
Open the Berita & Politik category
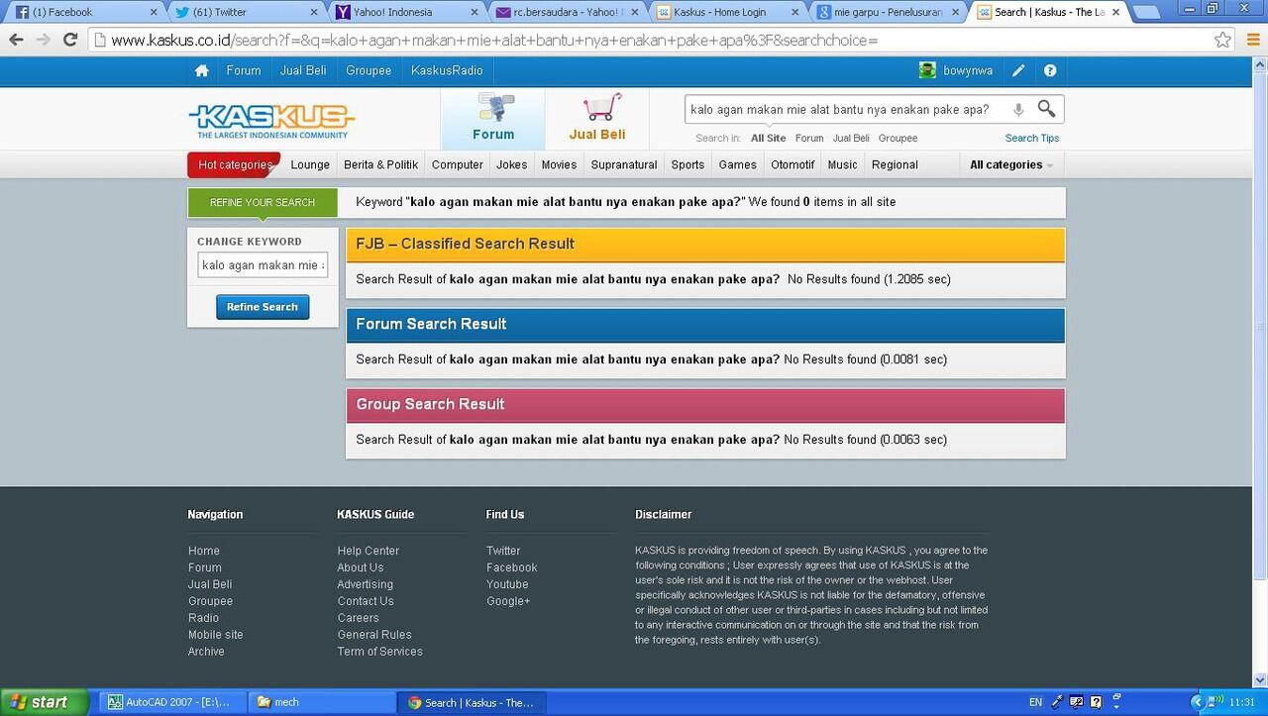[380, 165]
